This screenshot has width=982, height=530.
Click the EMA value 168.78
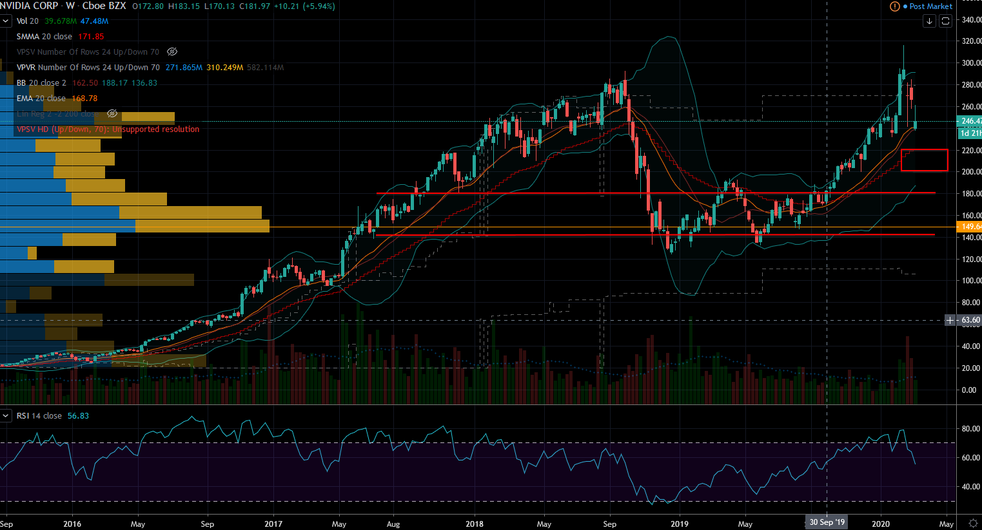pyautogui.click(x=85, y=99)
